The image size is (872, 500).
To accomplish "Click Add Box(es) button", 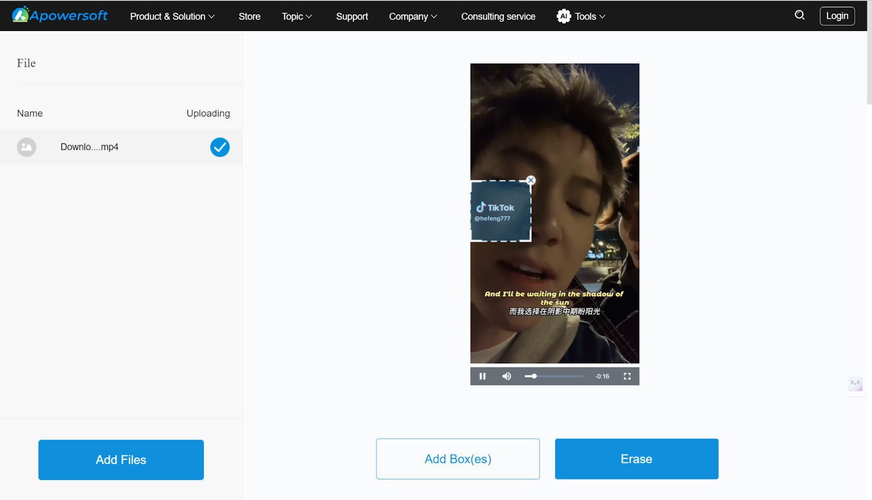I will (458, 459).
